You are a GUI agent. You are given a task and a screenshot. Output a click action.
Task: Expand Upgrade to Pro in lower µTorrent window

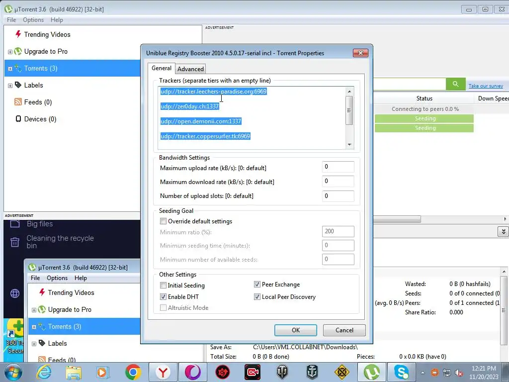point(34,310)
